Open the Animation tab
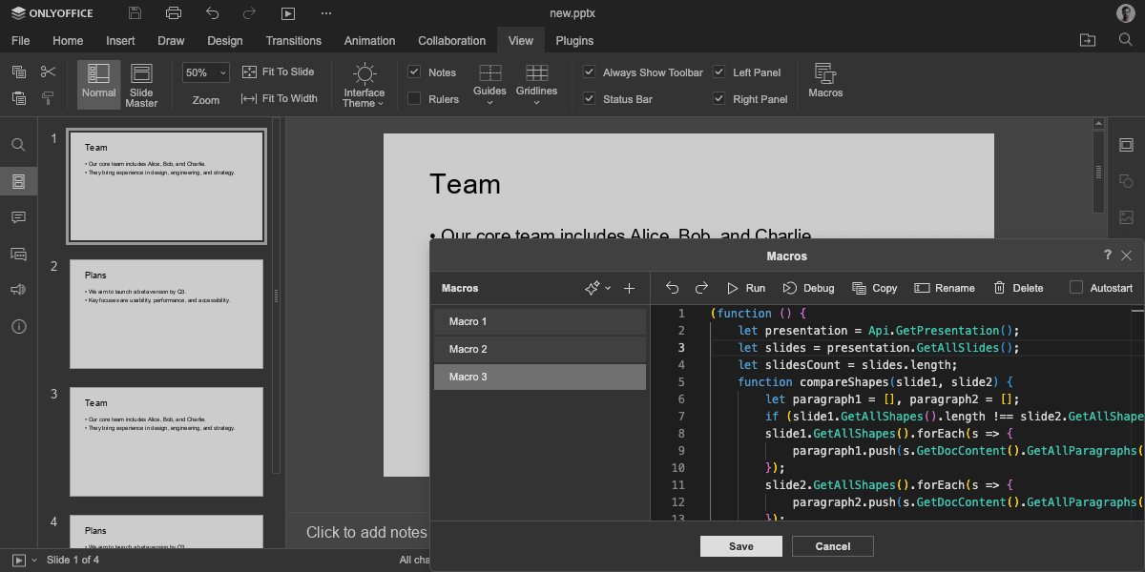1145x572 pixels. coord(369,40)
